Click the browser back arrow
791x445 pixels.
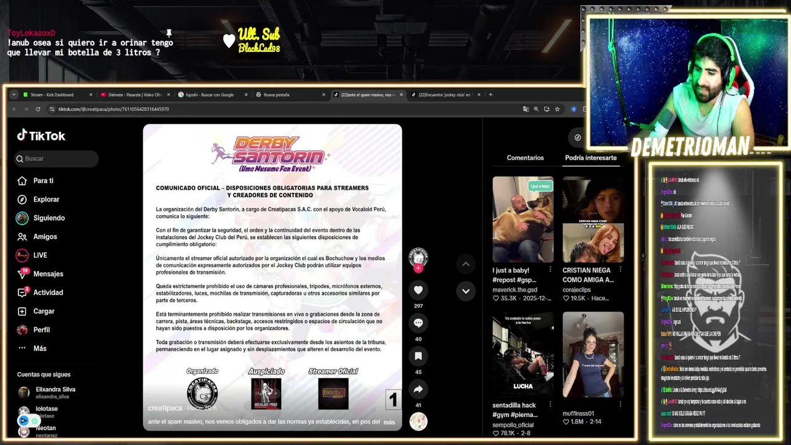pos(15,109)
